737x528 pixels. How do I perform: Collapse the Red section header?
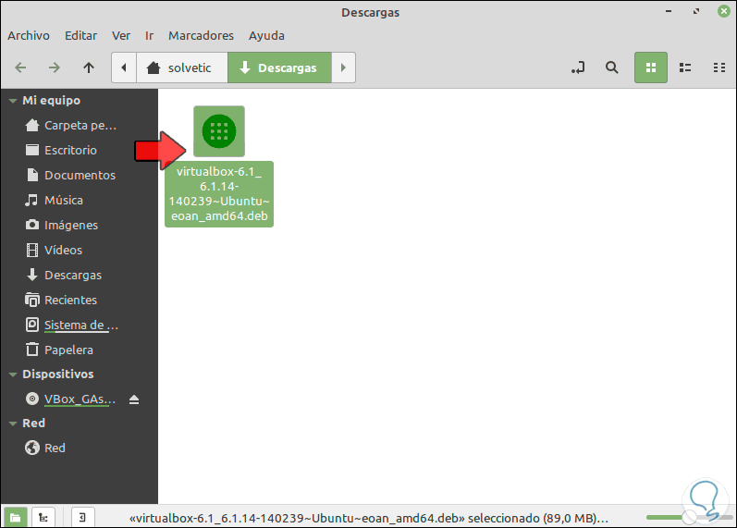pos(13,424)
